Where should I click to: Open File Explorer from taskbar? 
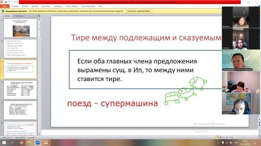click(x=29, y=142)
